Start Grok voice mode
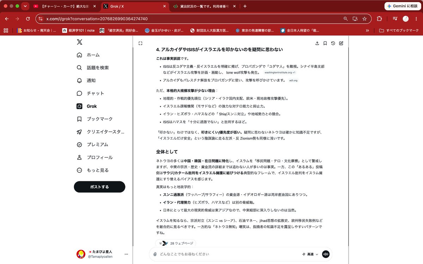Viewport: 423px width, 264px height. 326,254
